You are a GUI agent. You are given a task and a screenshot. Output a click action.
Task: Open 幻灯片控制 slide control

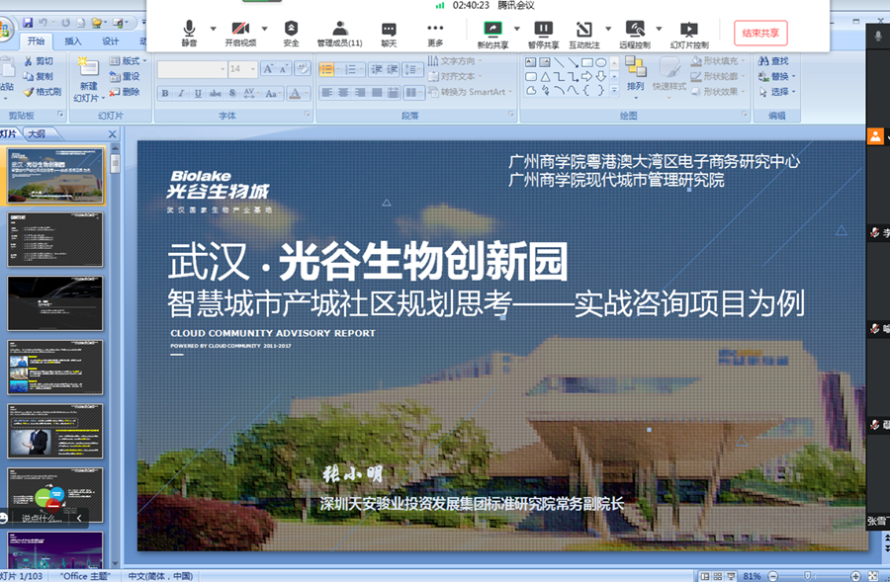click(x=688, y=34)
